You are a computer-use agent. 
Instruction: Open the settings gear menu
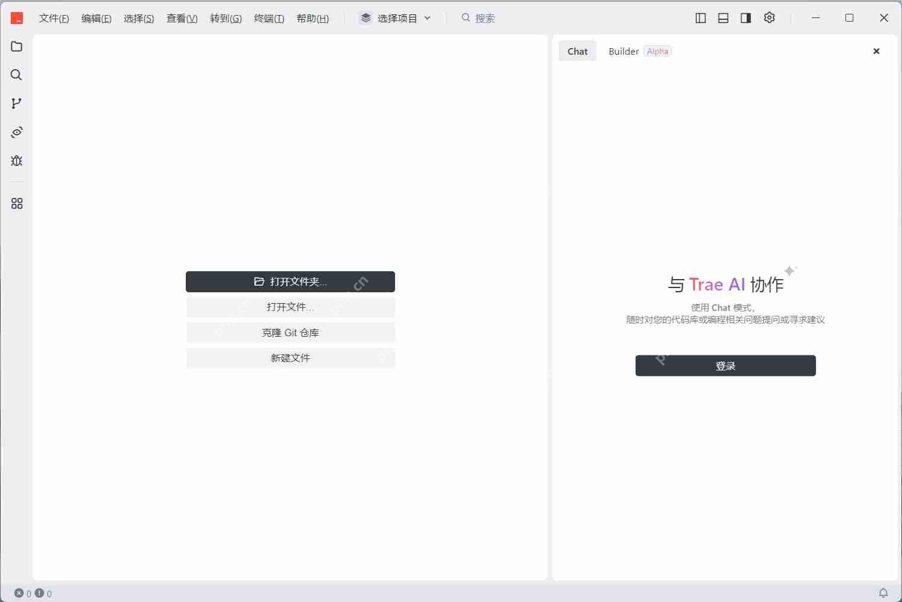pyautogui.click(x=769, y=17)
